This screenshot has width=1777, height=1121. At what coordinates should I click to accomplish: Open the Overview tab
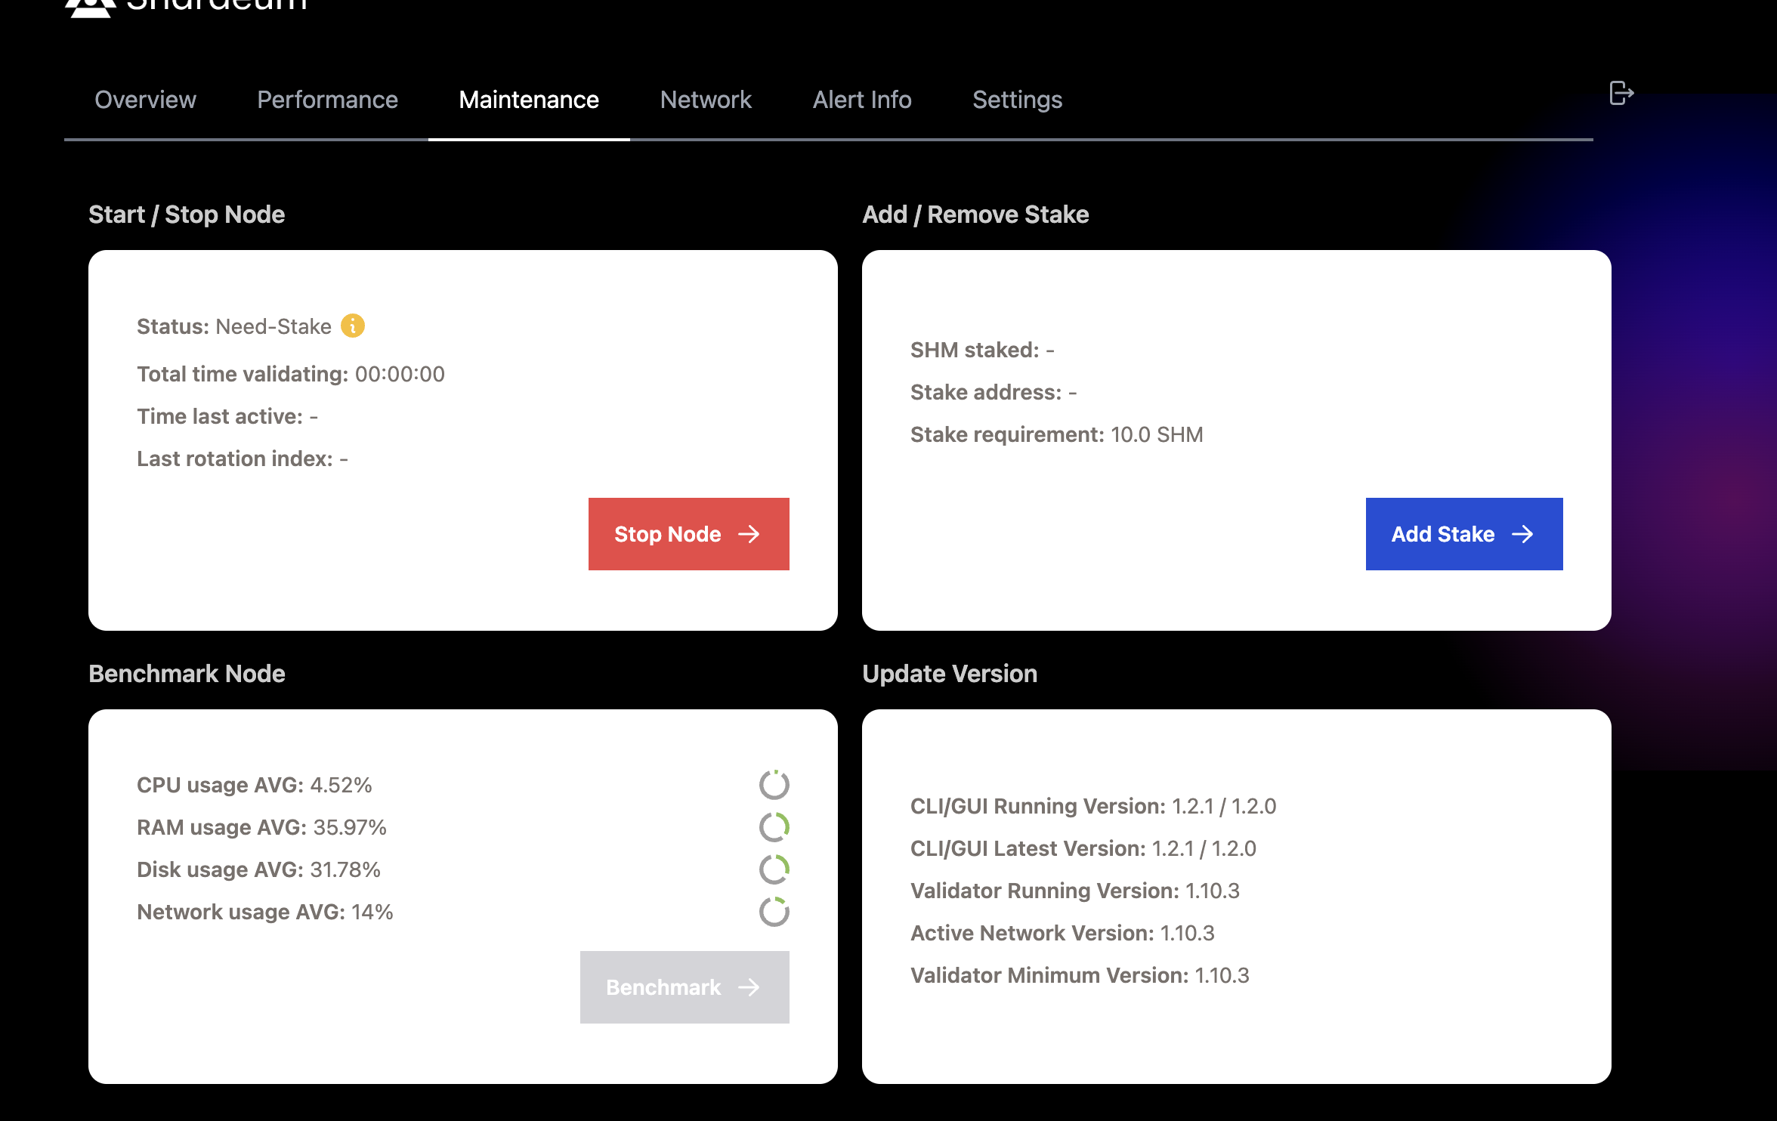coord(145,100)
